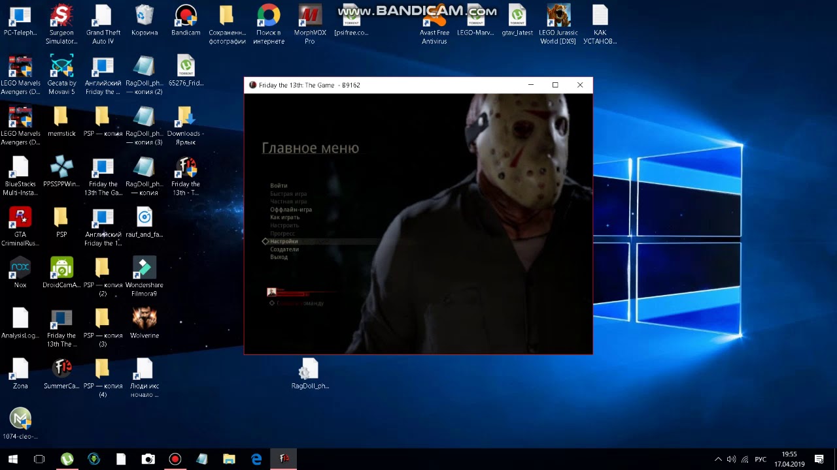Open the КАК УСТАНОВ... text file
Viewport: 837px width, 470px height.
coord(600,25)
